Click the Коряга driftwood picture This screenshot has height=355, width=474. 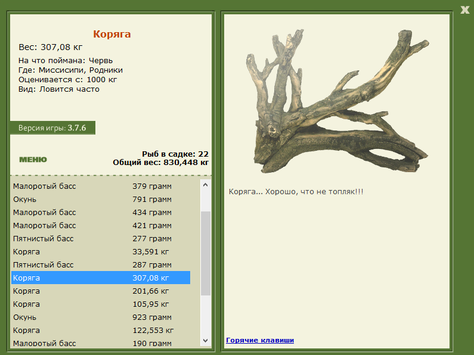click(x=337, y=101)
